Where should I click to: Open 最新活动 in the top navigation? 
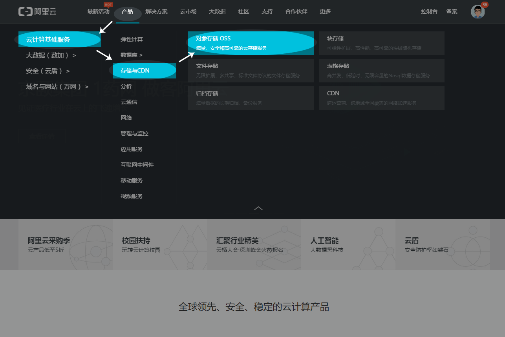tap(98, 12)
